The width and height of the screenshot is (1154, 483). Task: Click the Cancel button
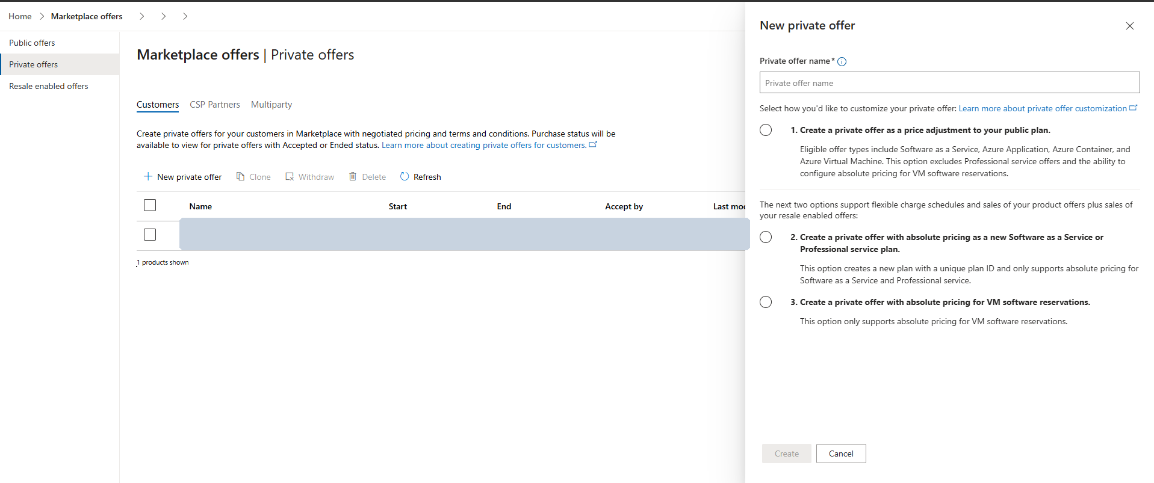841,454
